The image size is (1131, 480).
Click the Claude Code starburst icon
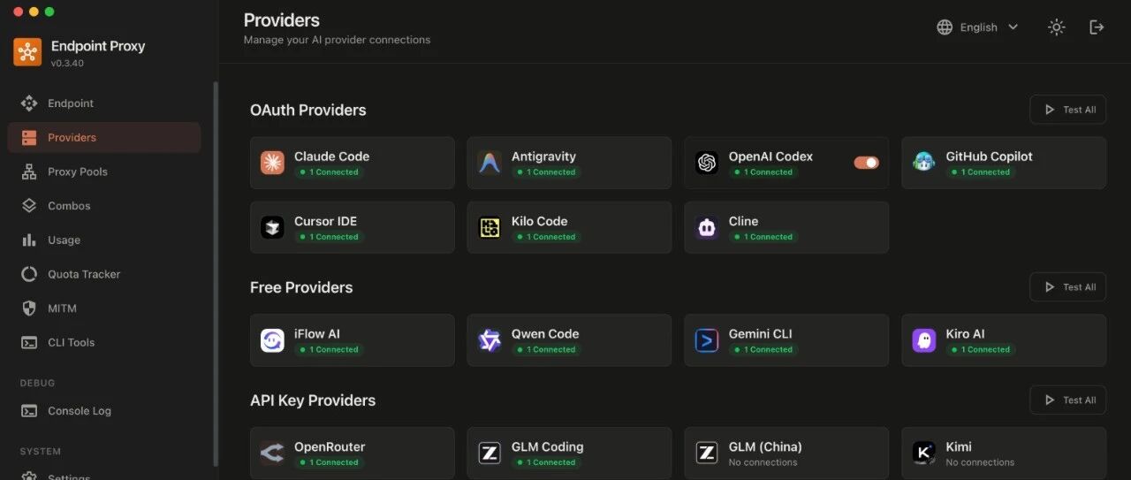pyautogui.click(x=272, y=163)
